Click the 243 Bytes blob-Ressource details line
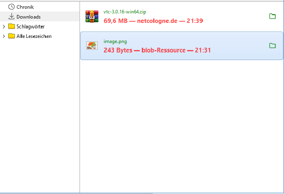This screenshot has height=194, width=284. [157, 50]
